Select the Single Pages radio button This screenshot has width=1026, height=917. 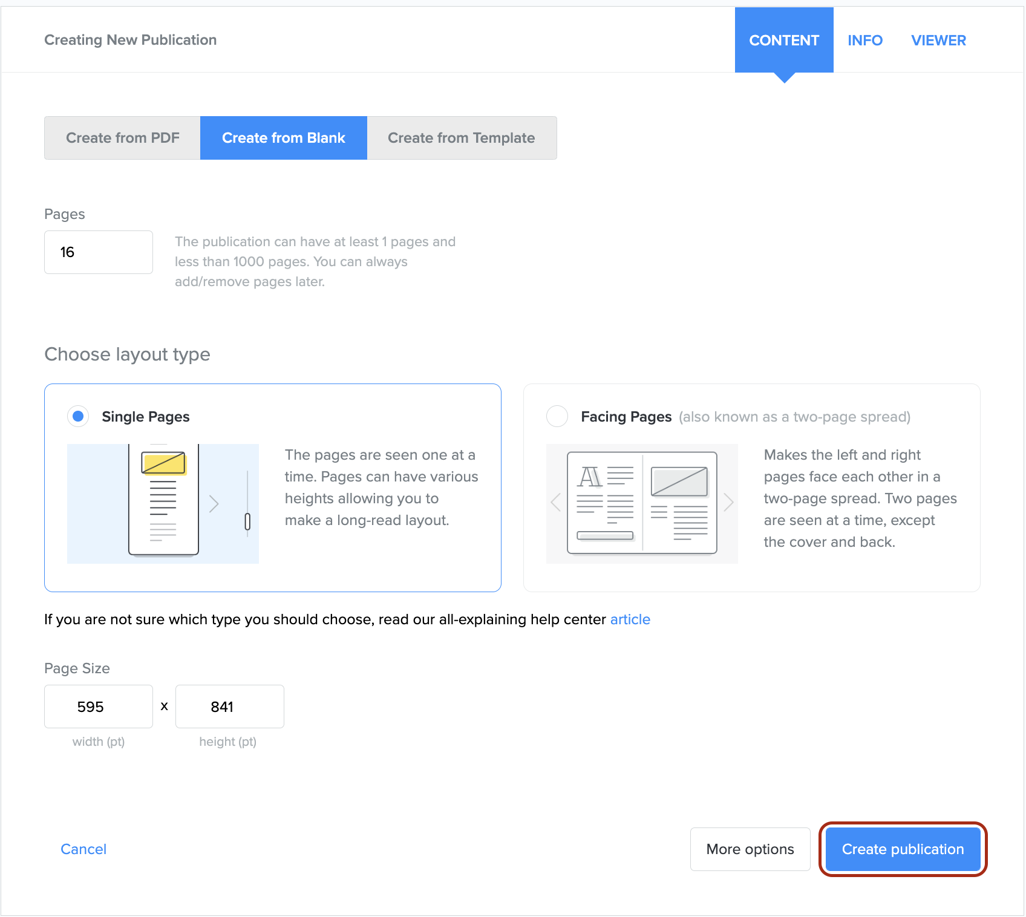[x=78, y=417]
